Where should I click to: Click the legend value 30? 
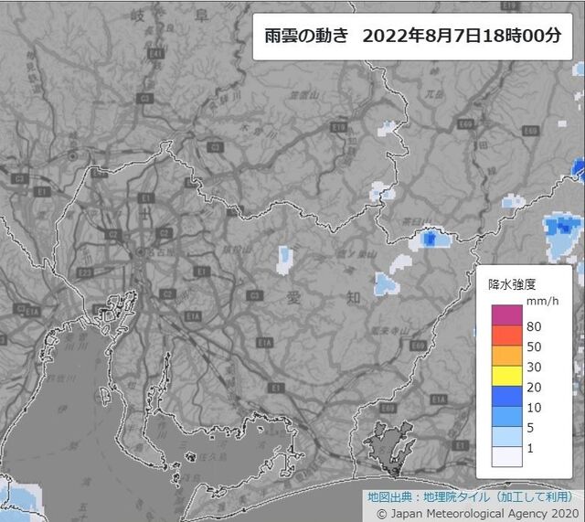coord(534,367)
